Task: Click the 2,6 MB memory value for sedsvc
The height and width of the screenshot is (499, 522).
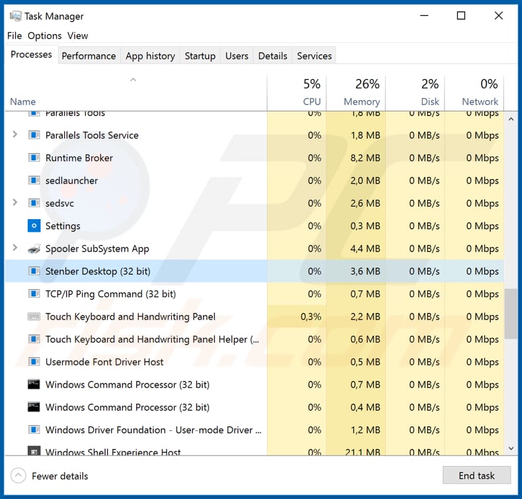Action: [365, 203]
